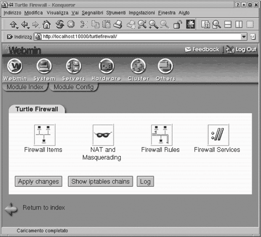Expand the URL history dropdown arrow

click(x=244, y=37)
